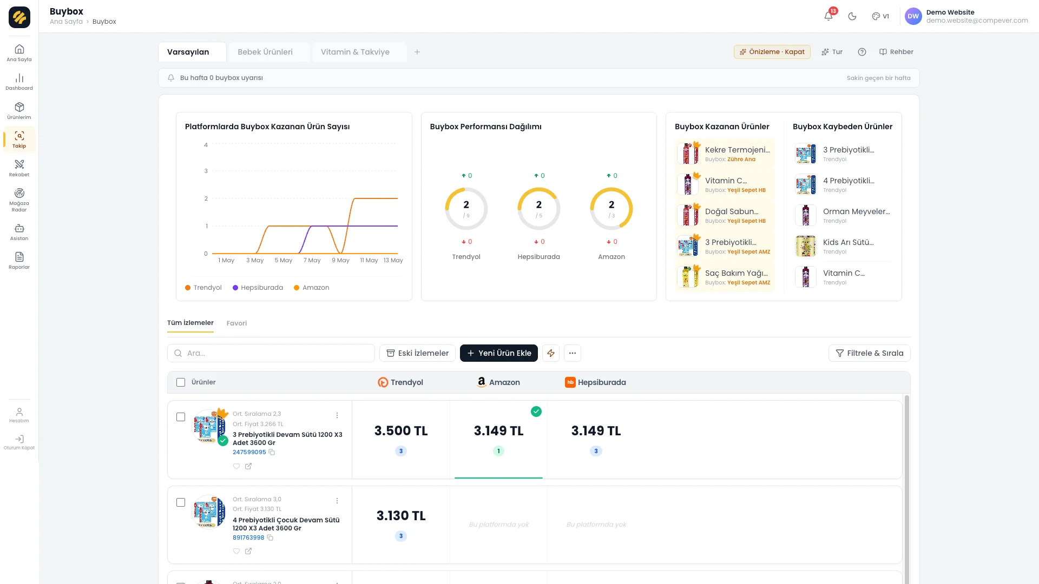
Task: Check the 4 Prebiyotikli Çocuk Devam Sütü row
Action: [181, 502]
